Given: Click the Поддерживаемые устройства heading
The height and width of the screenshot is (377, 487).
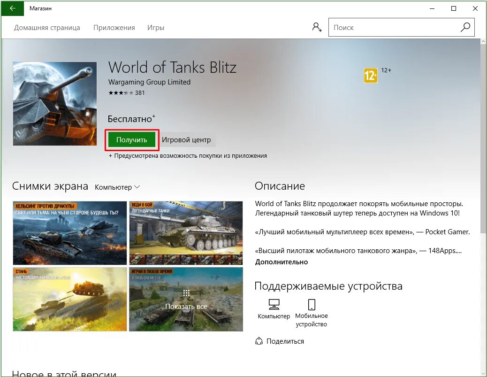Looking at the screenshot, I should click(328, 286).
